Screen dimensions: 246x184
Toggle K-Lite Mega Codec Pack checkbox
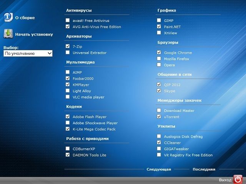(68, 129)
